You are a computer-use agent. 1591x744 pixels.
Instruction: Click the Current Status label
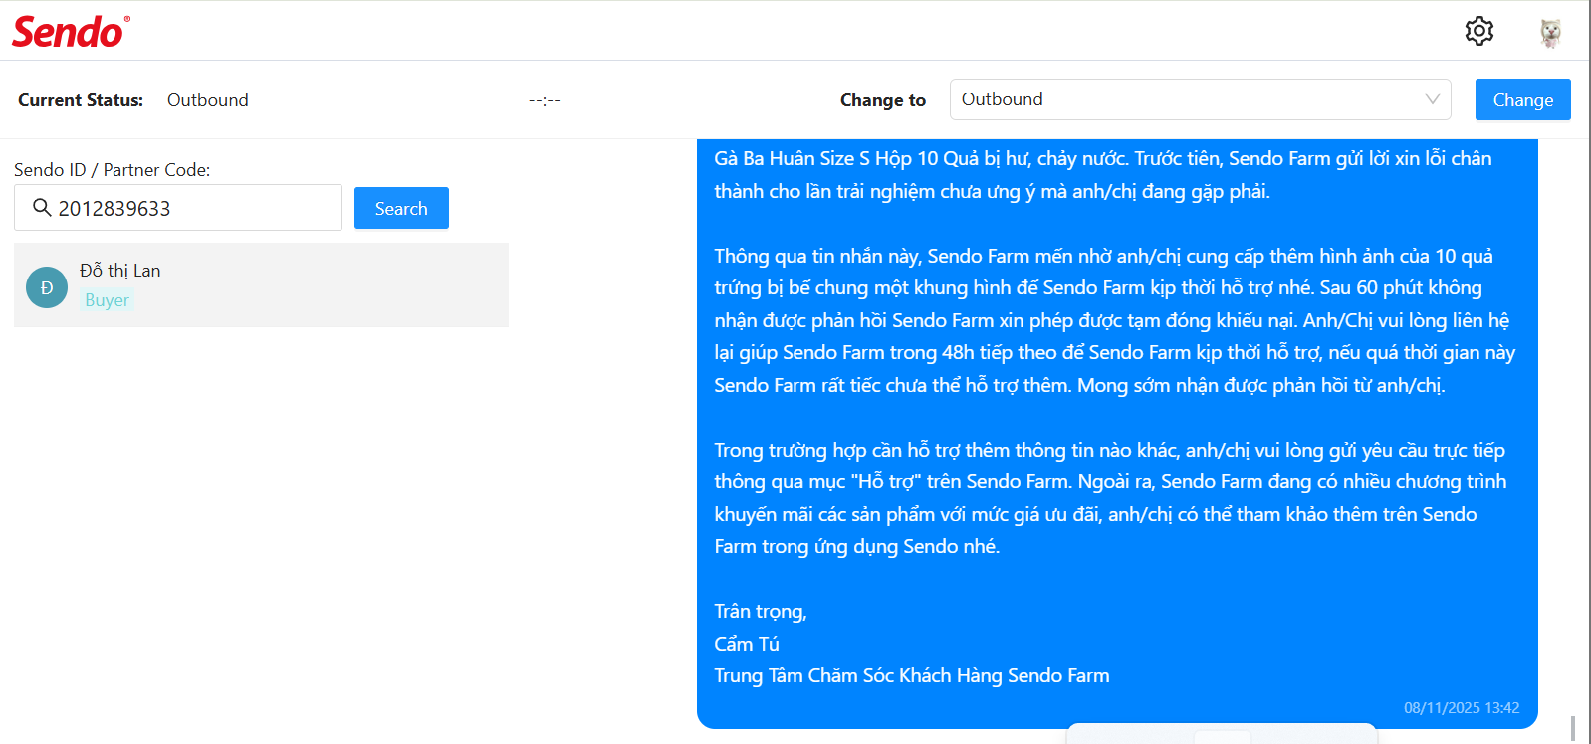pos(81,100)
